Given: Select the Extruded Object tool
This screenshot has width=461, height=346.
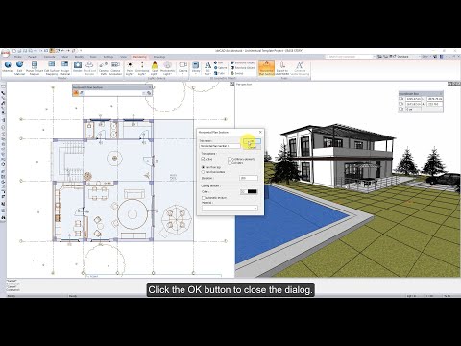Looking at the screenshot, I should 243,62.
